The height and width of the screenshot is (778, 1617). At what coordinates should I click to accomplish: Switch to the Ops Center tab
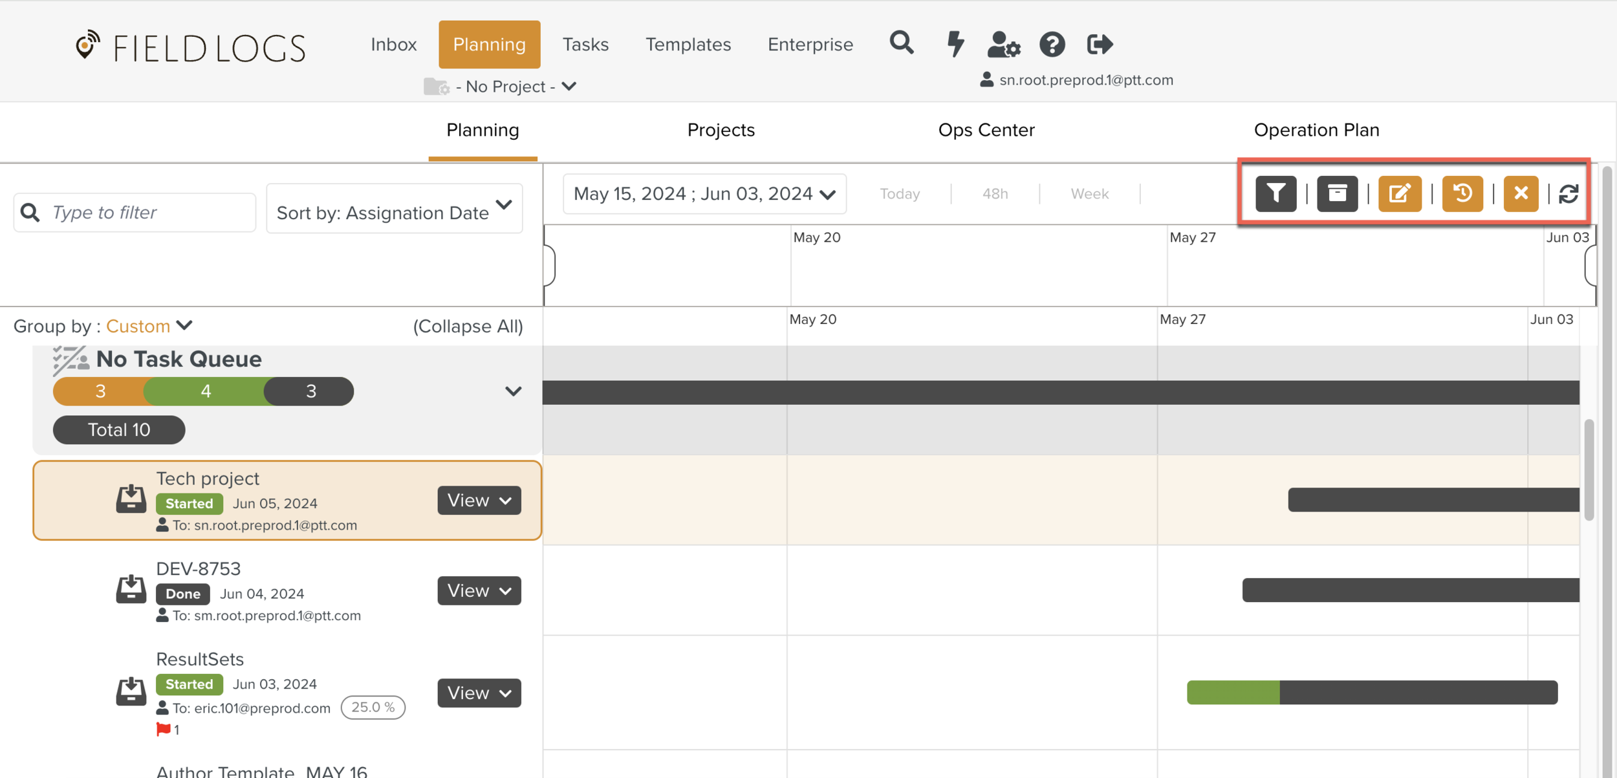tap(986, 130)
